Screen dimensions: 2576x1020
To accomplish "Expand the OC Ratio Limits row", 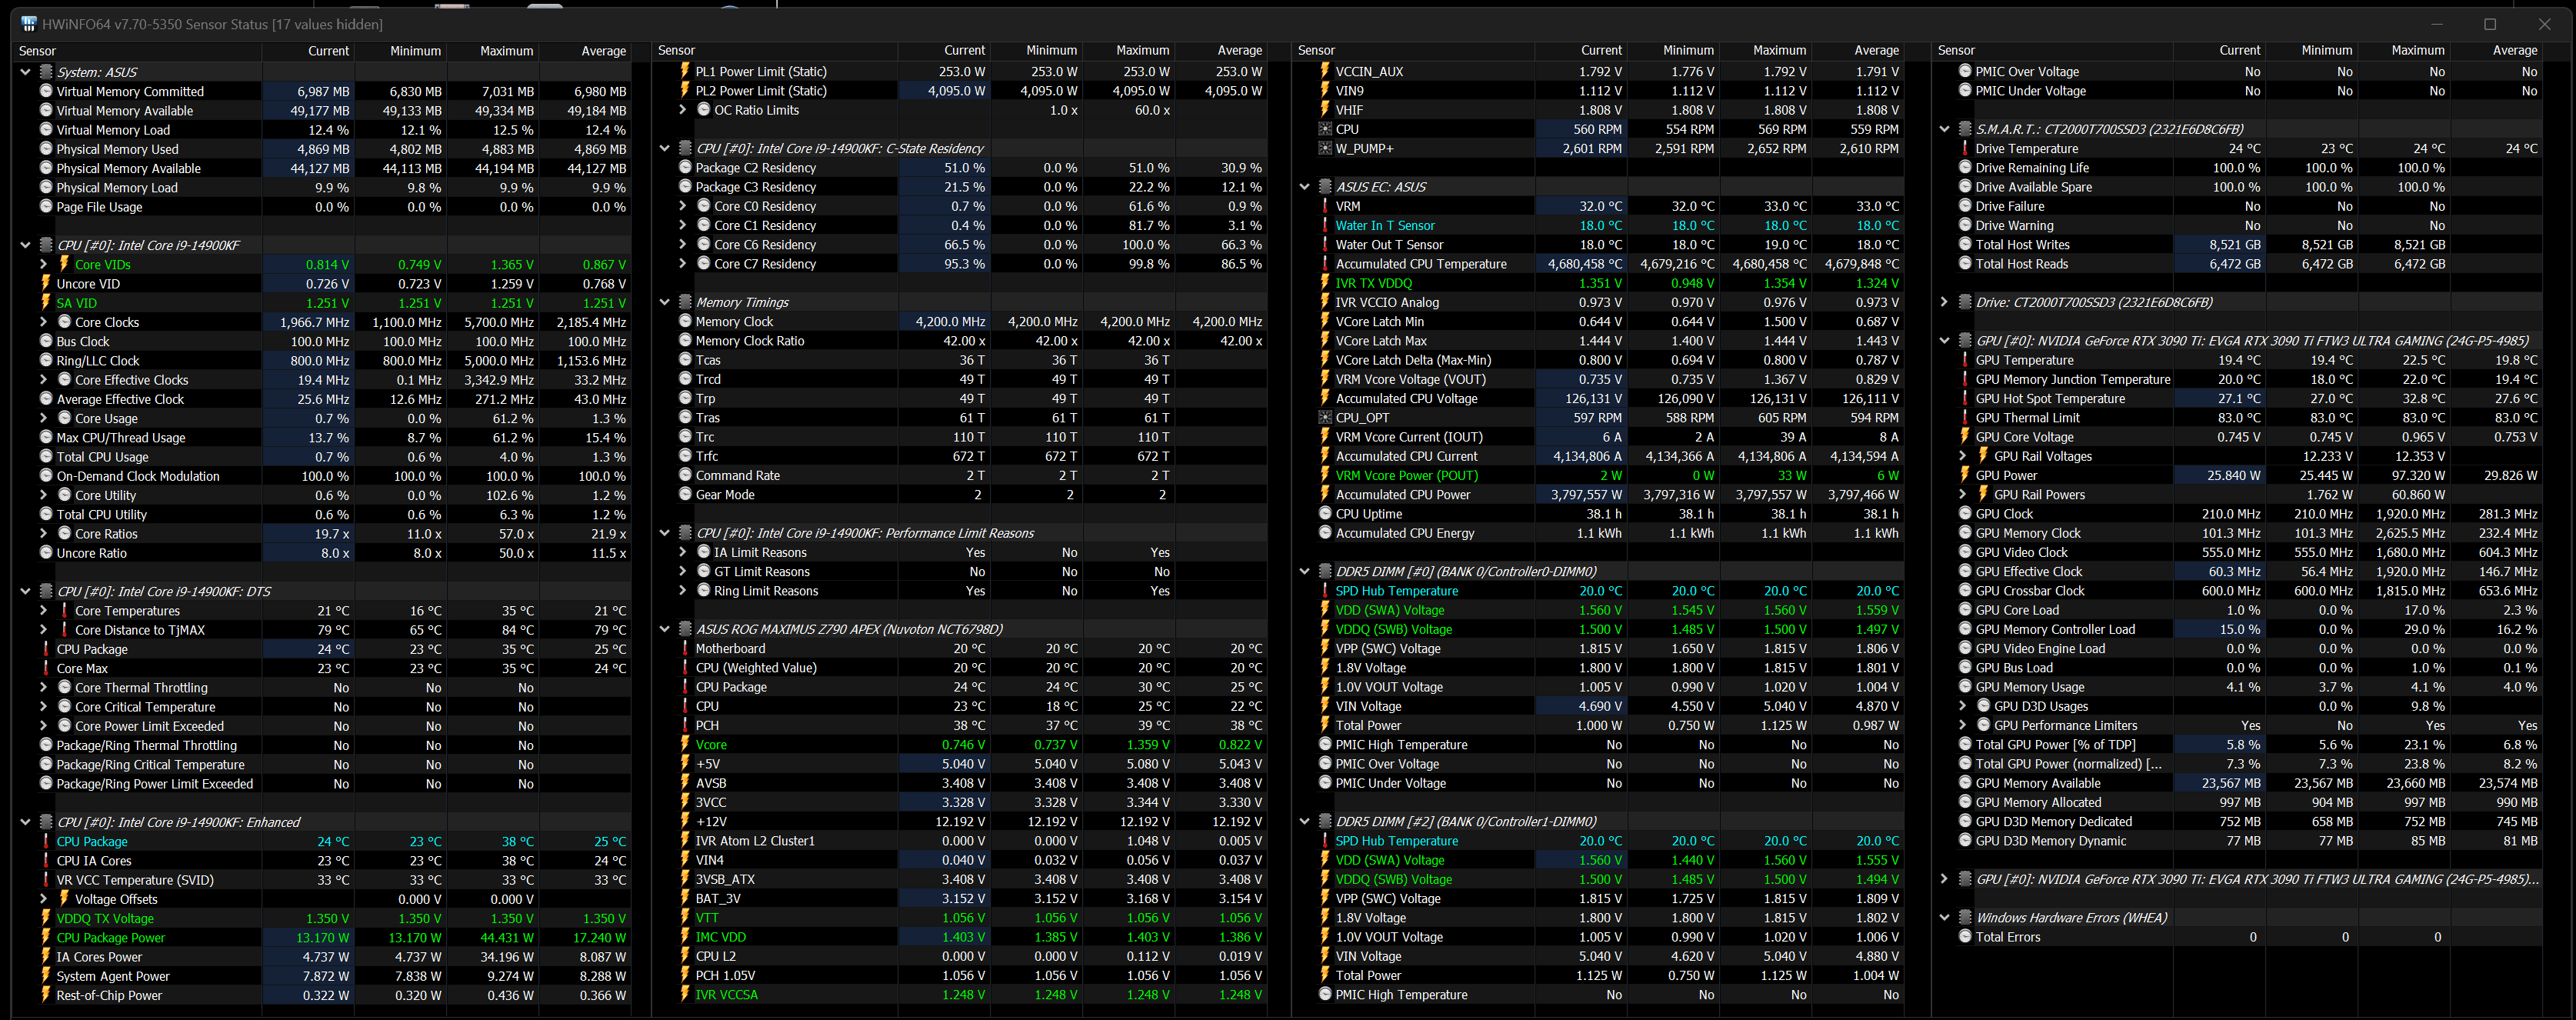I will (x=683, y=110).
